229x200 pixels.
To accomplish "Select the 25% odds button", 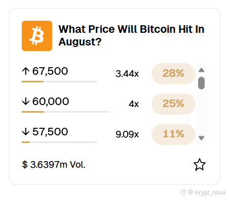I will tap(173, 104).
